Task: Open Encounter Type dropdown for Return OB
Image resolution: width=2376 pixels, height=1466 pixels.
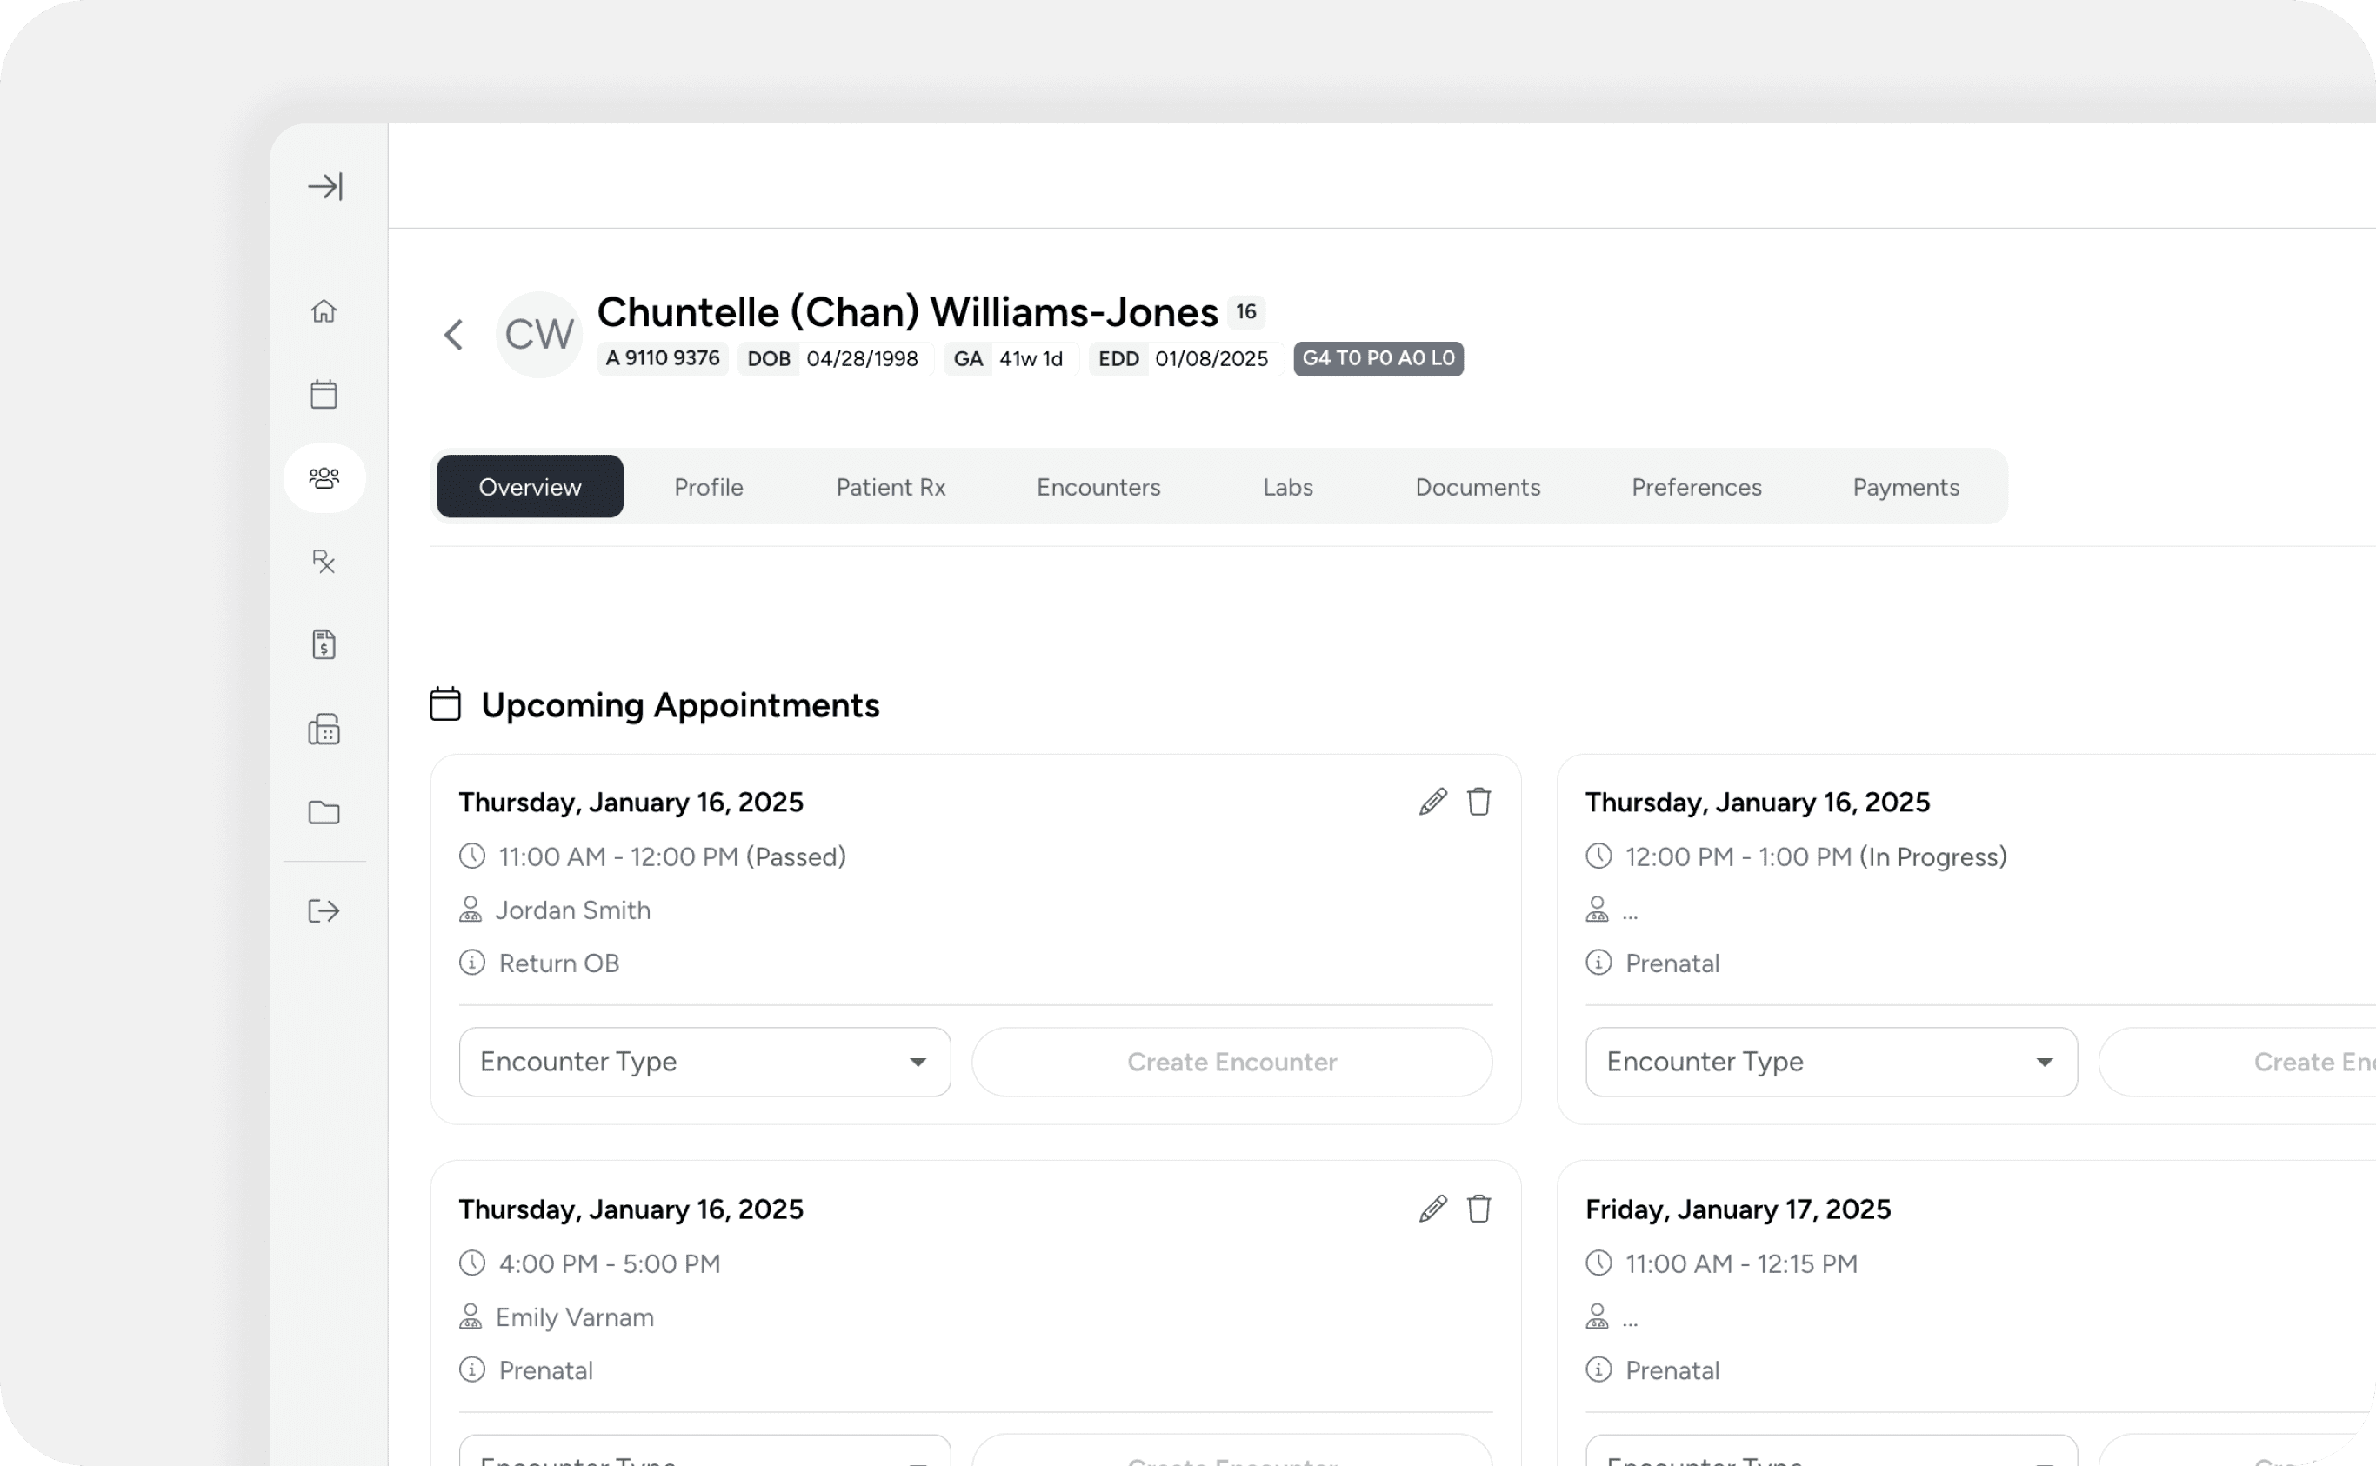Action: click(705, 1062)
